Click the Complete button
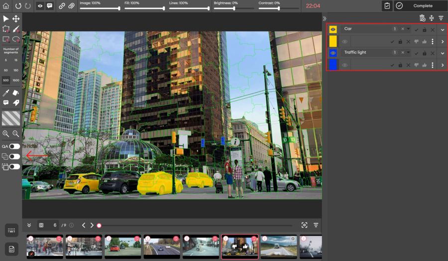Image resolution: width=448 pixels, height=261 pixels. (x=421, y=5)
